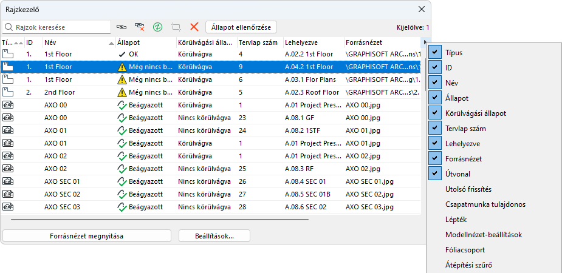The height and width of the screenshot is (273, 562).
Task: Click warning icon in selected 1st Floor row
Action: (x=122, y=67)
